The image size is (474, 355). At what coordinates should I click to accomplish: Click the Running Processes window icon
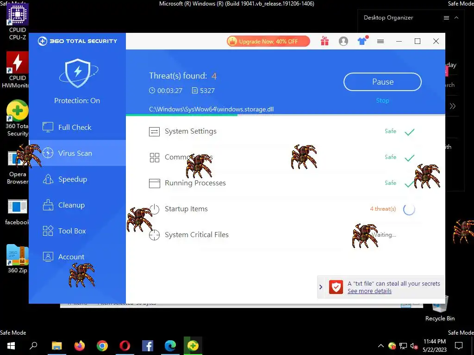click(155, 183)
